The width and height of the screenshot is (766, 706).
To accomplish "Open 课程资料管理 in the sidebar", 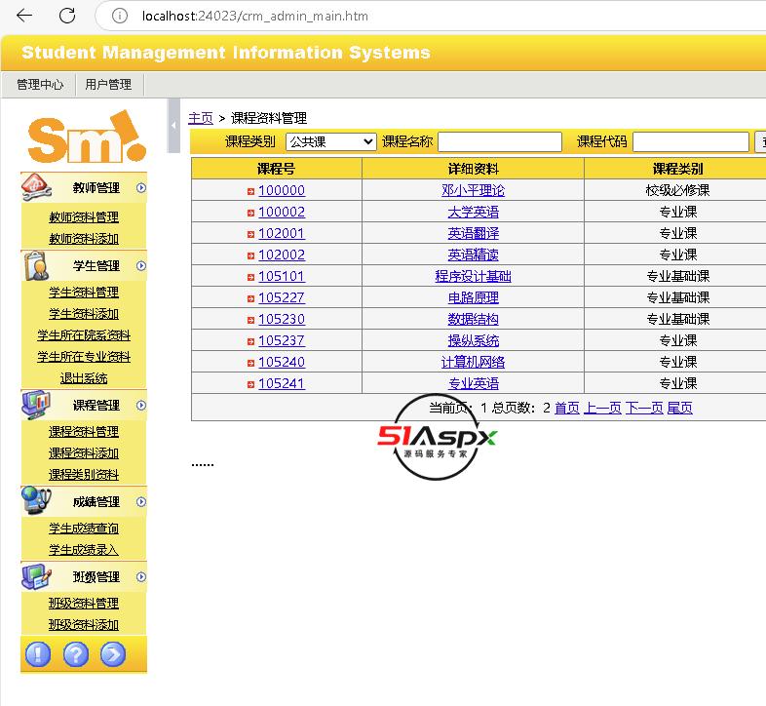I will 84,432.
